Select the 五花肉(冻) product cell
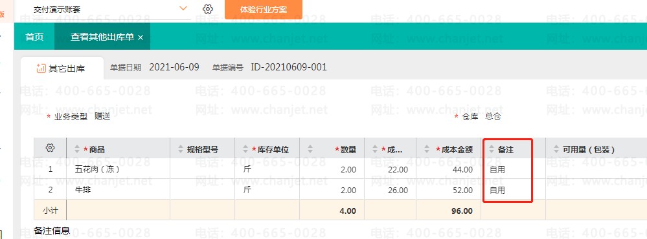 coord(118,169)
